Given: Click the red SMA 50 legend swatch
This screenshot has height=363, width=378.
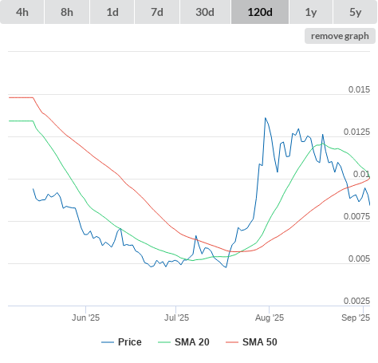Looking at the screenshot, I should coord(232,342).
